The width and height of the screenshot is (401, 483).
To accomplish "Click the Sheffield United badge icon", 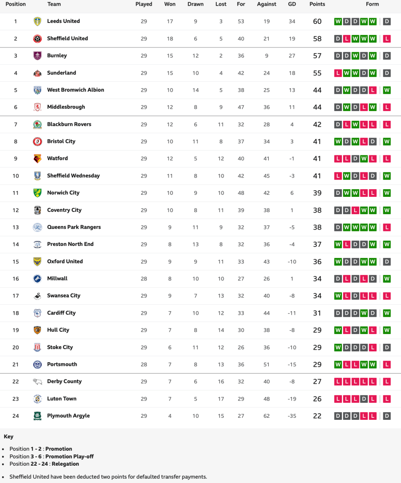I will point(37,39).
